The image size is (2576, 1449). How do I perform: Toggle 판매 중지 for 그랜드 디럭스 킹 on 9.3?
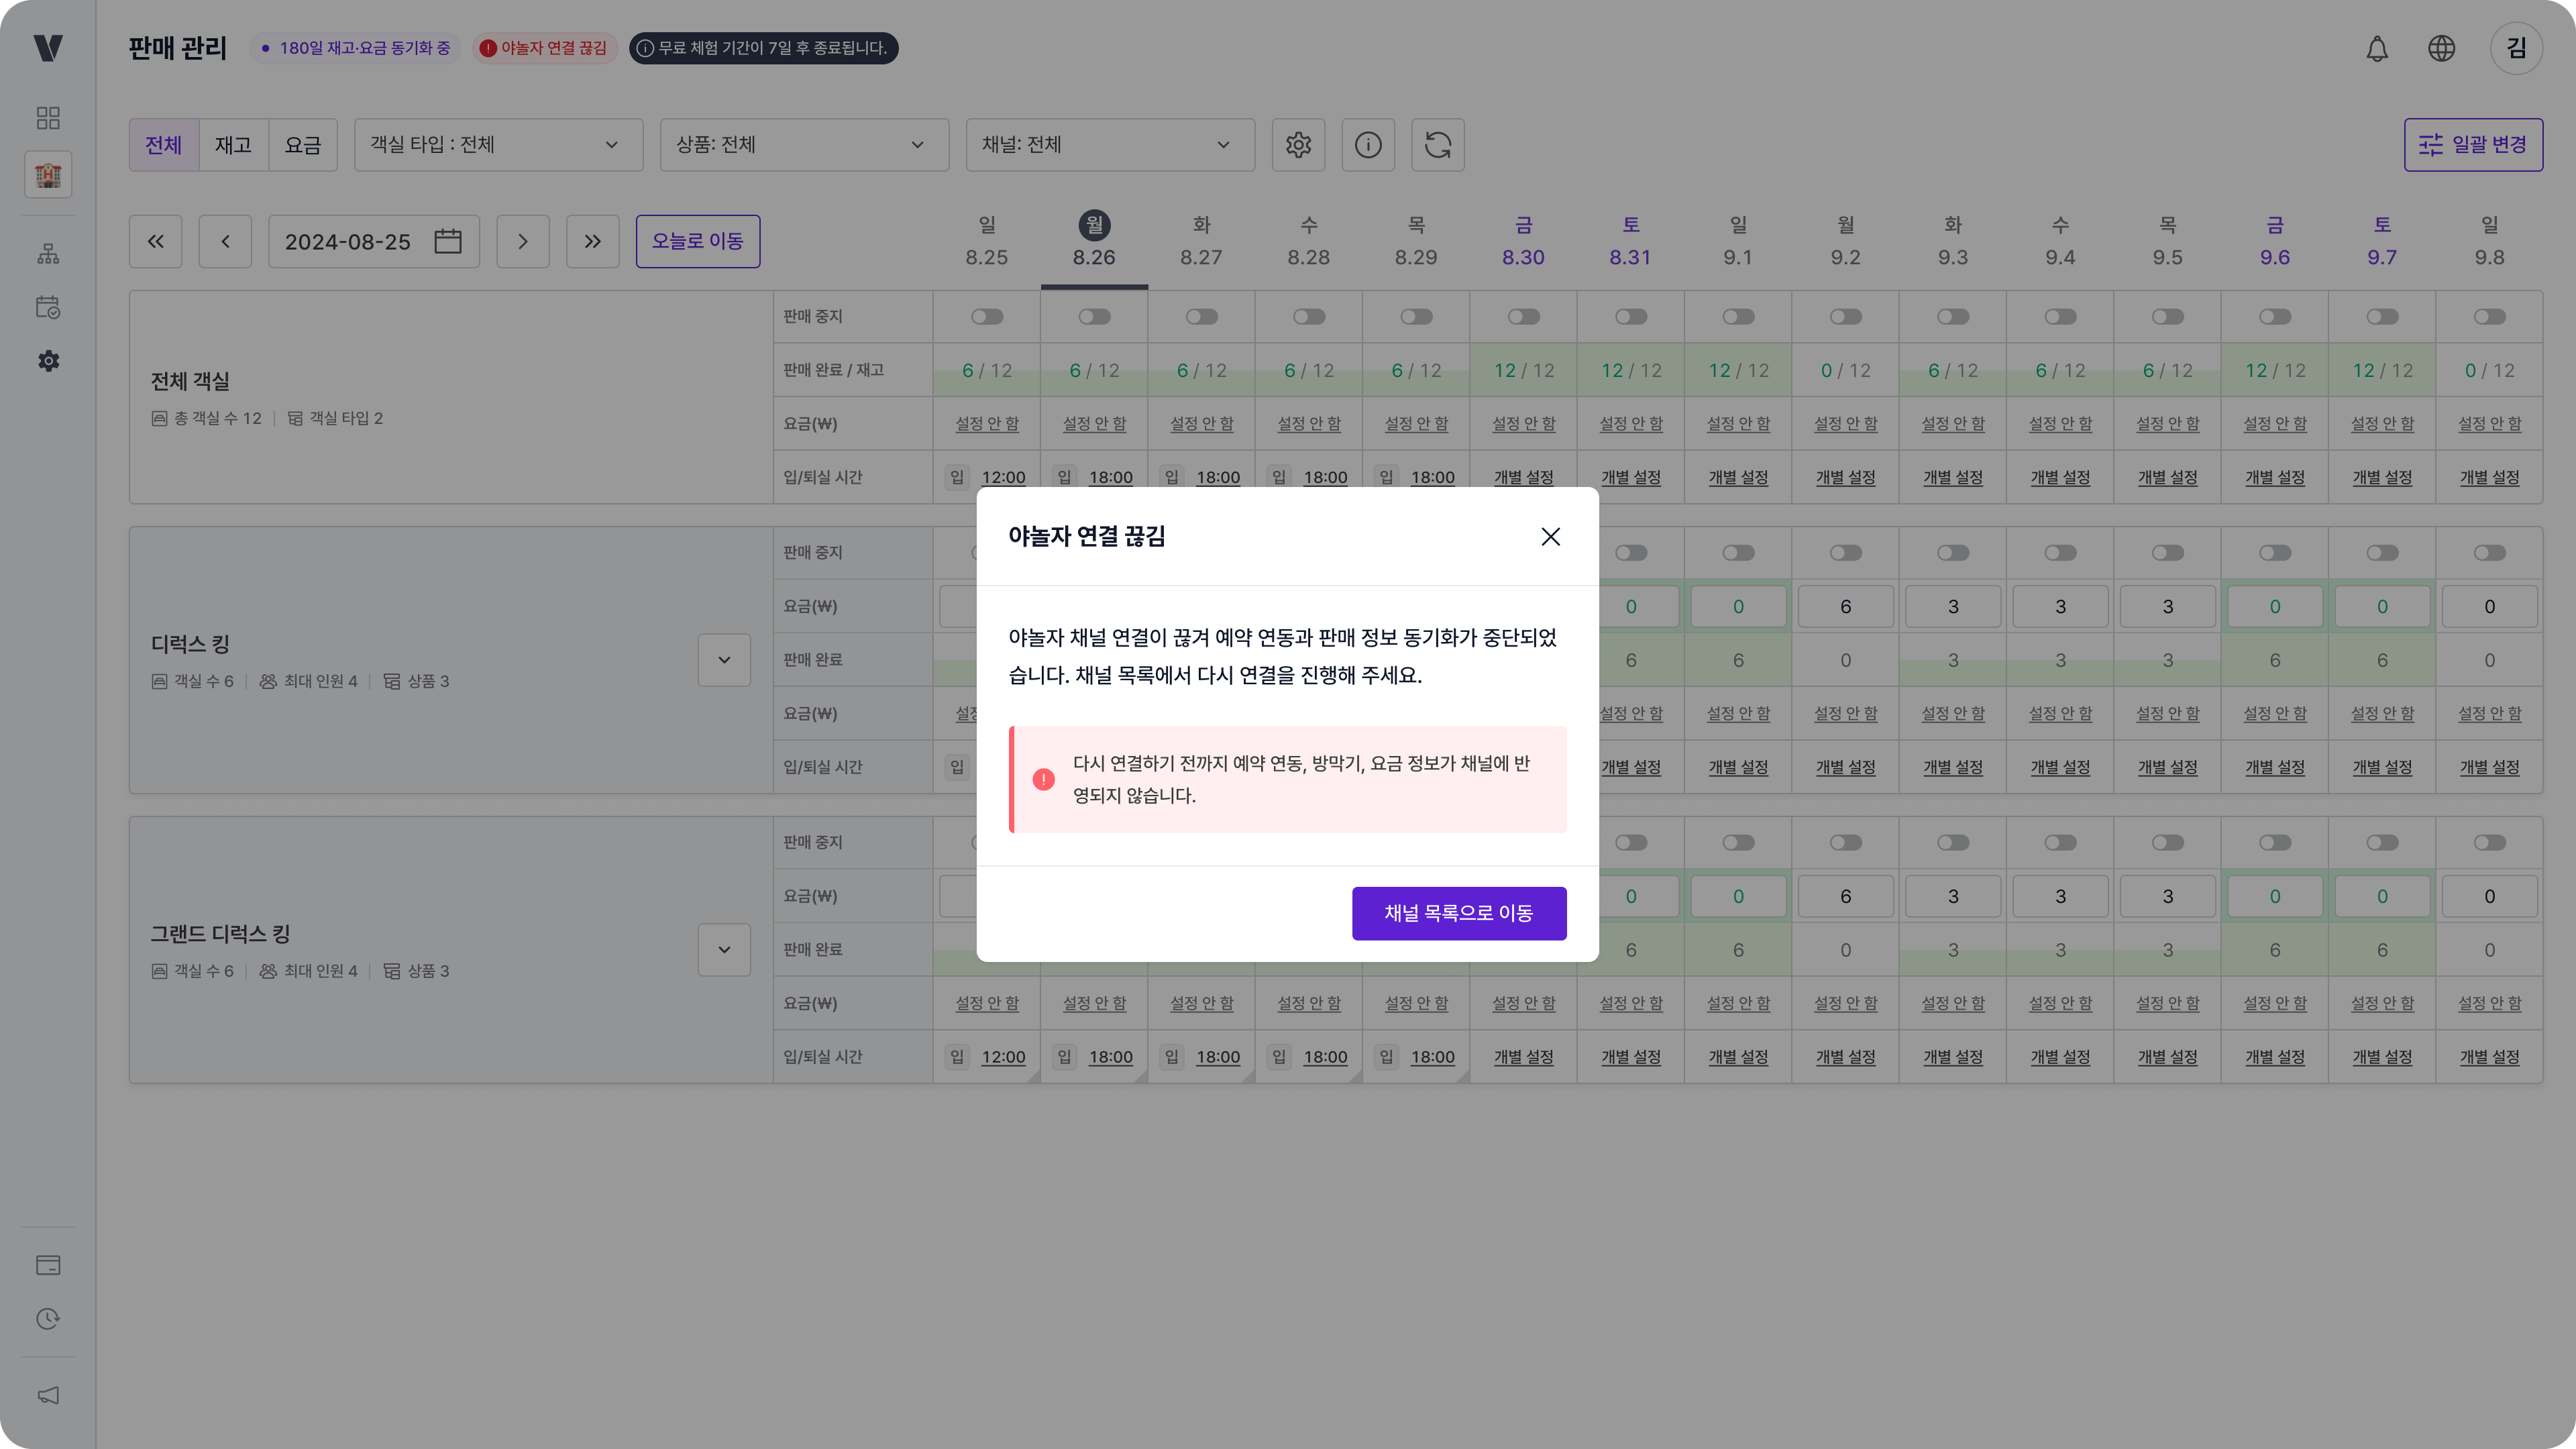1953,843
